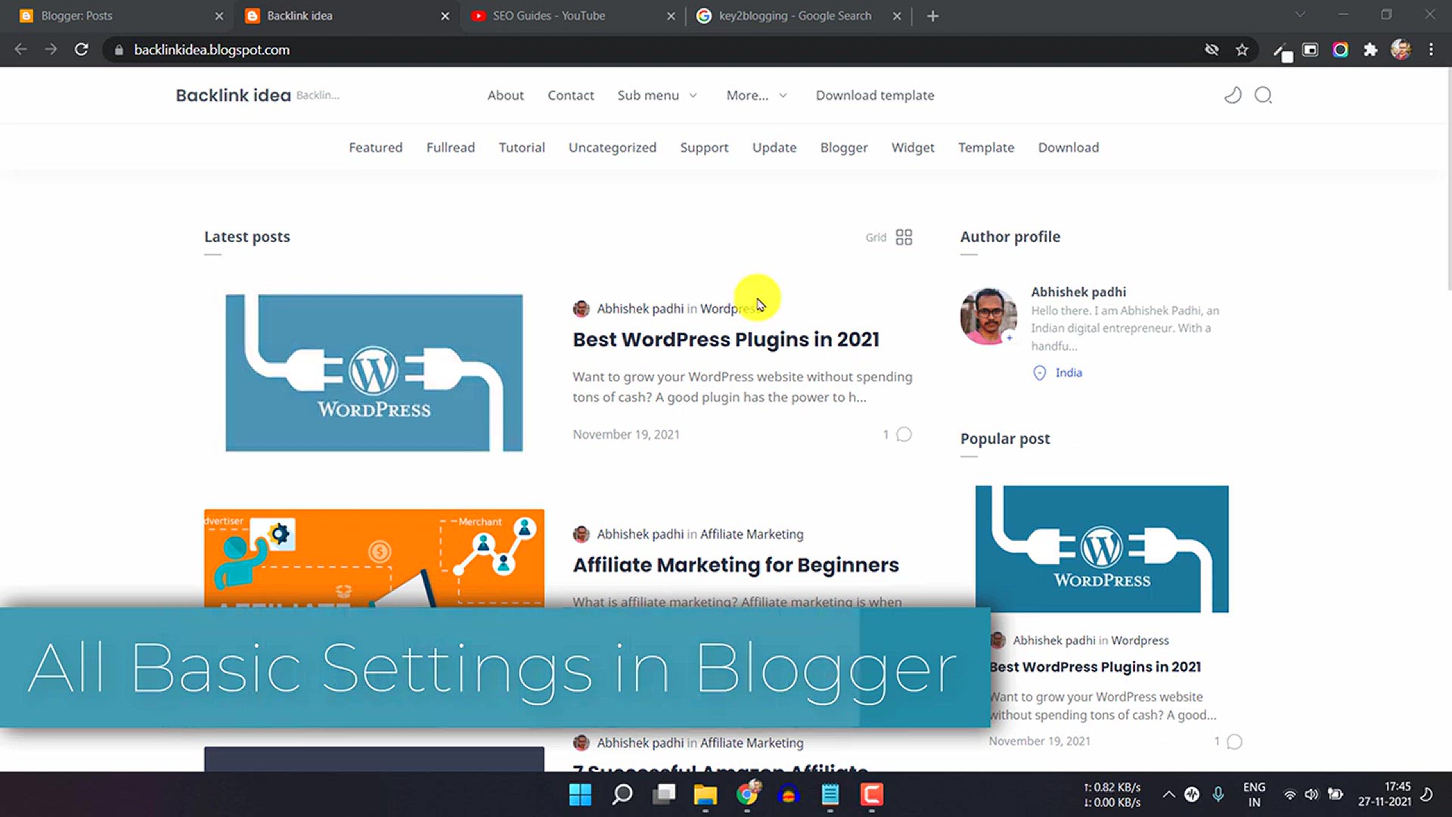The width and height of the screenshot is (1452, 817).
Task: Click Backlink idea site logo
Action: pyautogui.click(x=233, y=95)
